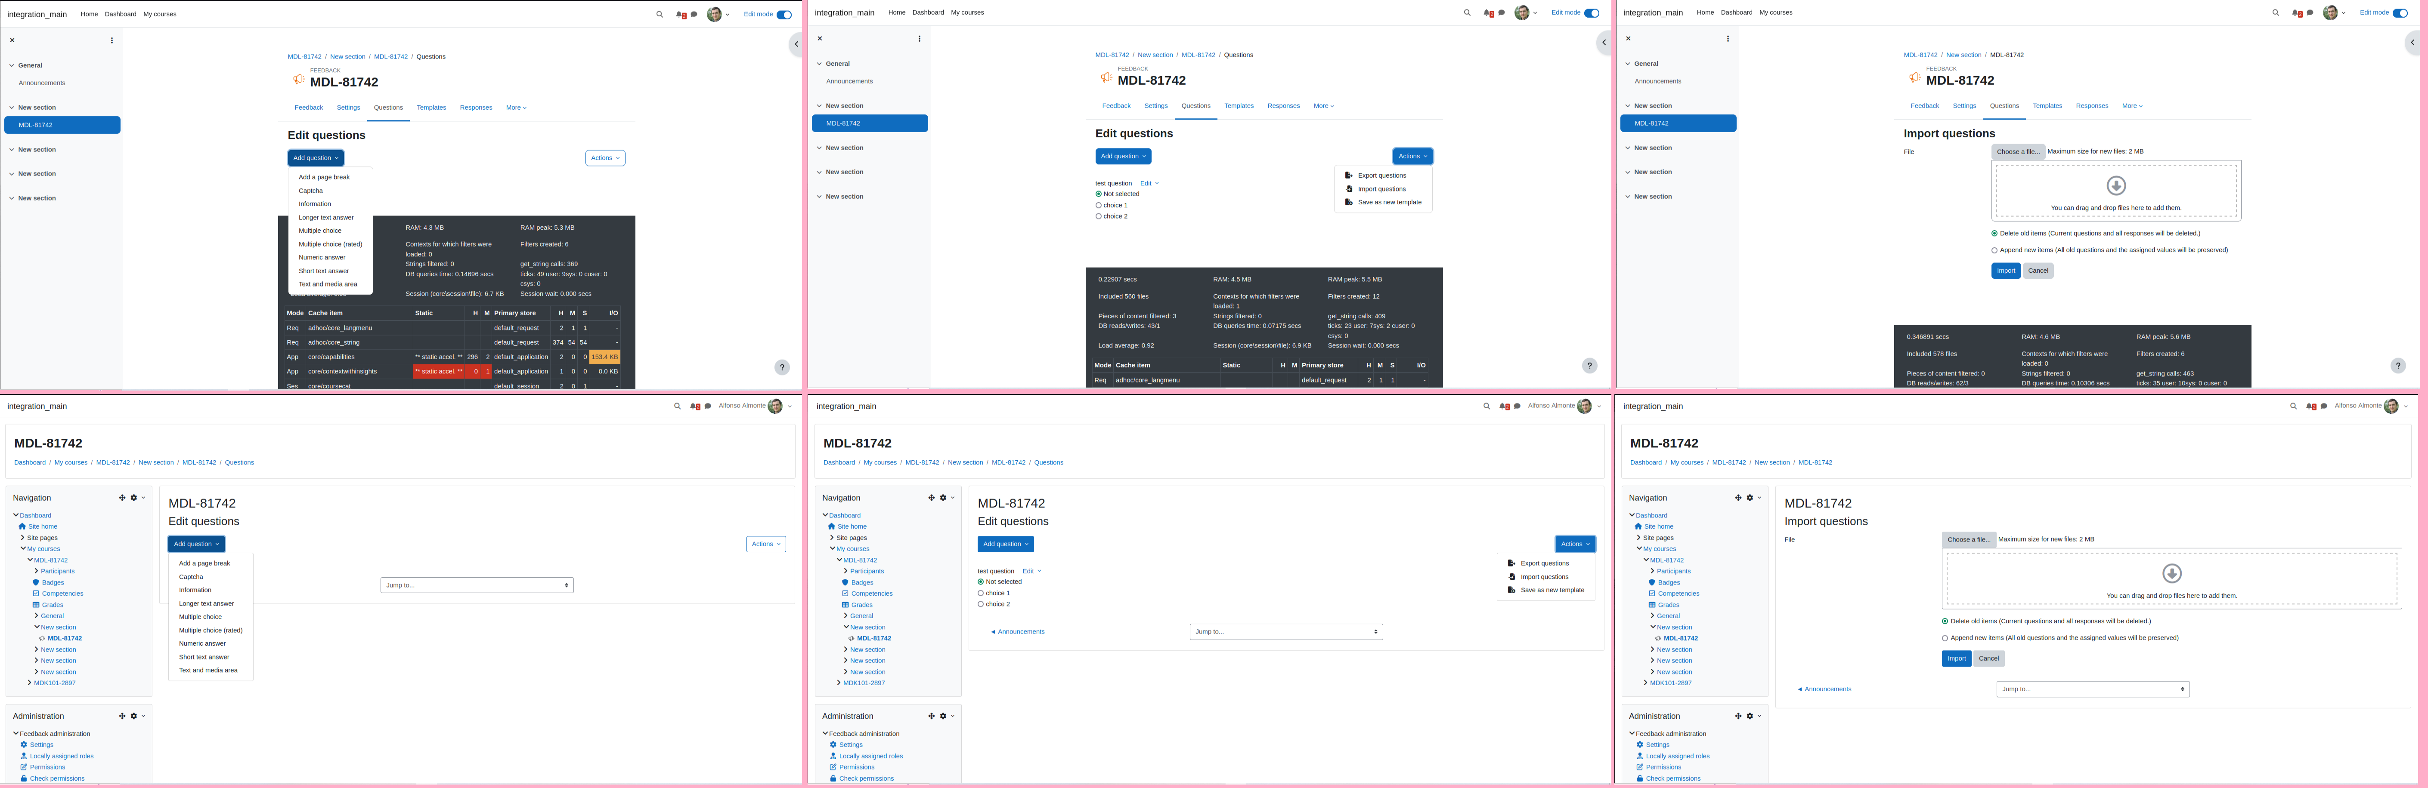The image size is (2428, 788).
Task: Click Locally assigned roles user icon, bottom-left
Action: pos(24,756)
